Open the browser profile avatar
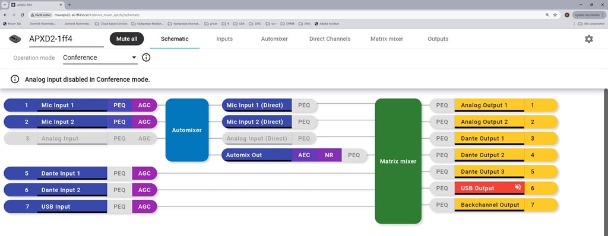608x236 pixels. click(x=567, y=15)
